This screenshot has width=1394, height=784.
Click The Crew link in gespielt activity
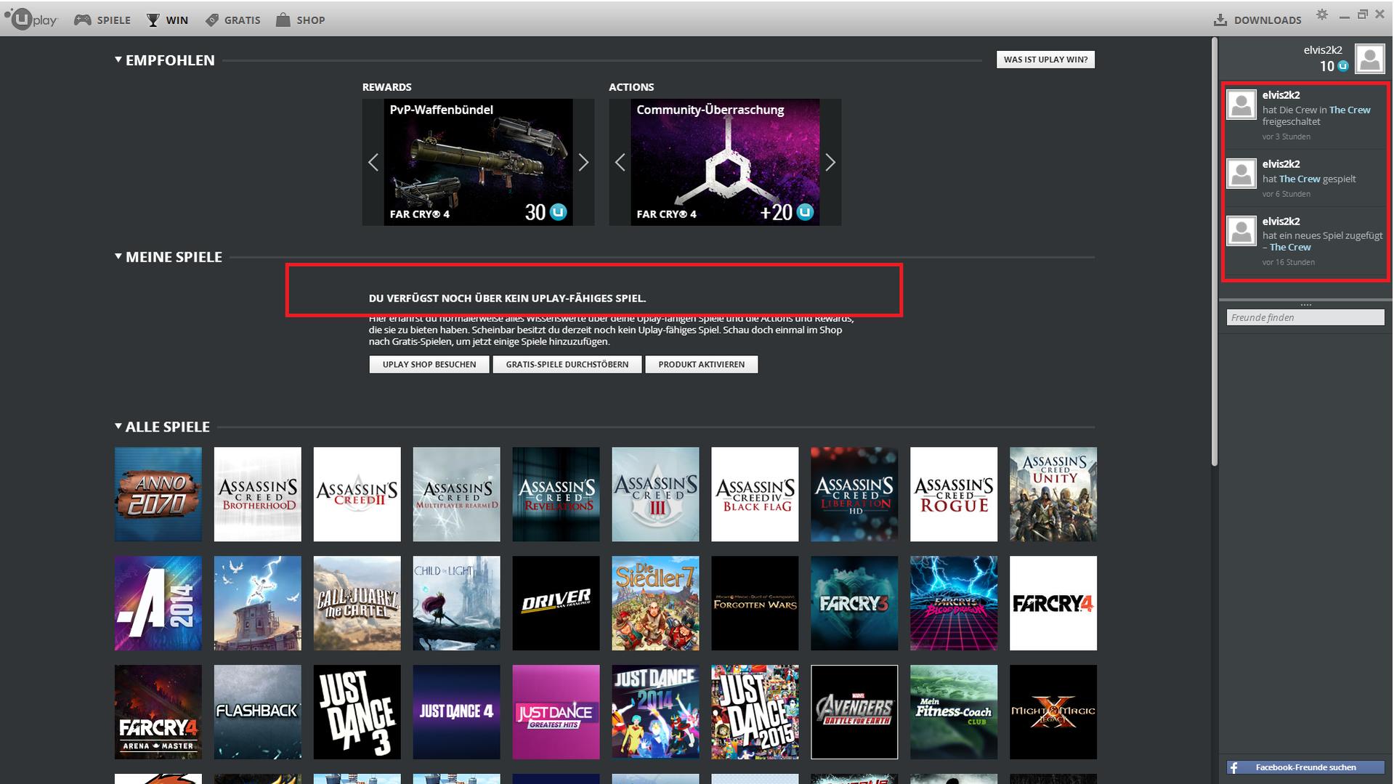pyautogui.click(x=1300, y=179)
